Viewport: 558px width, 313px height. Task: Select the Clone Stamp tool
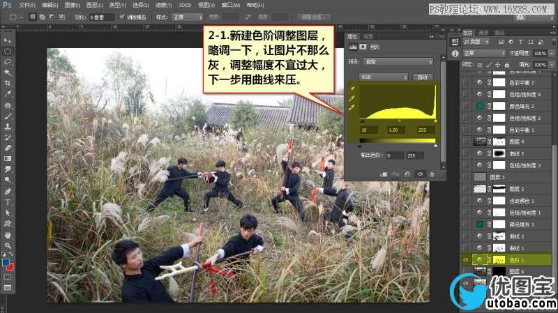coord(8,126)
